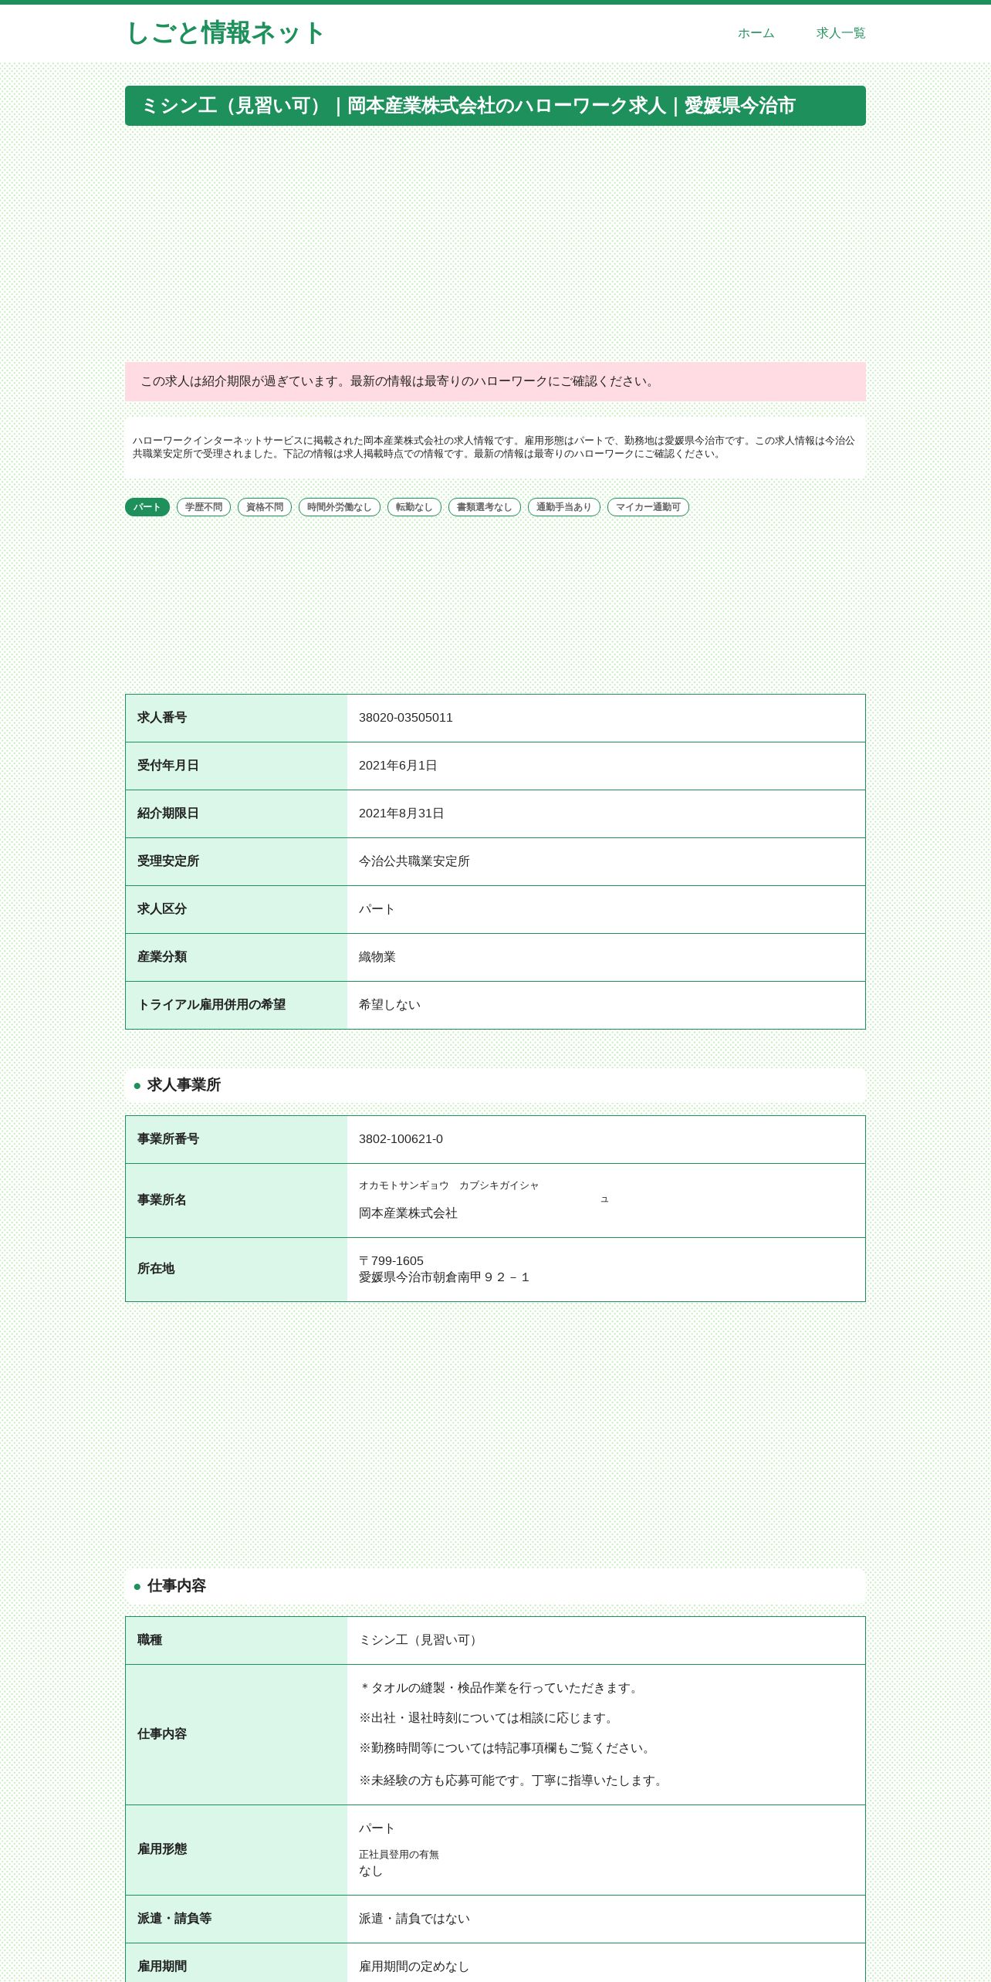Screen dimensions: 991x1982
Task: Select the 書類選考なし tag
Action: point(485,507)
